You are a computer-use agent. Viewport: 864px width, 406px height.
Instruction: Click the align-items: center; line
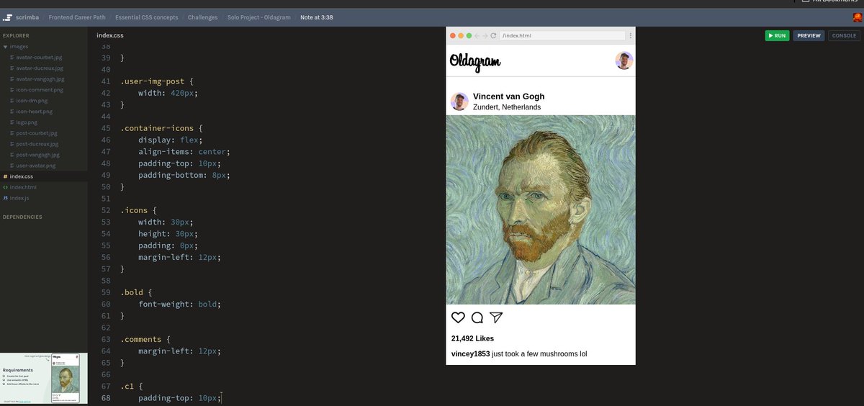[x=184, y=151]
